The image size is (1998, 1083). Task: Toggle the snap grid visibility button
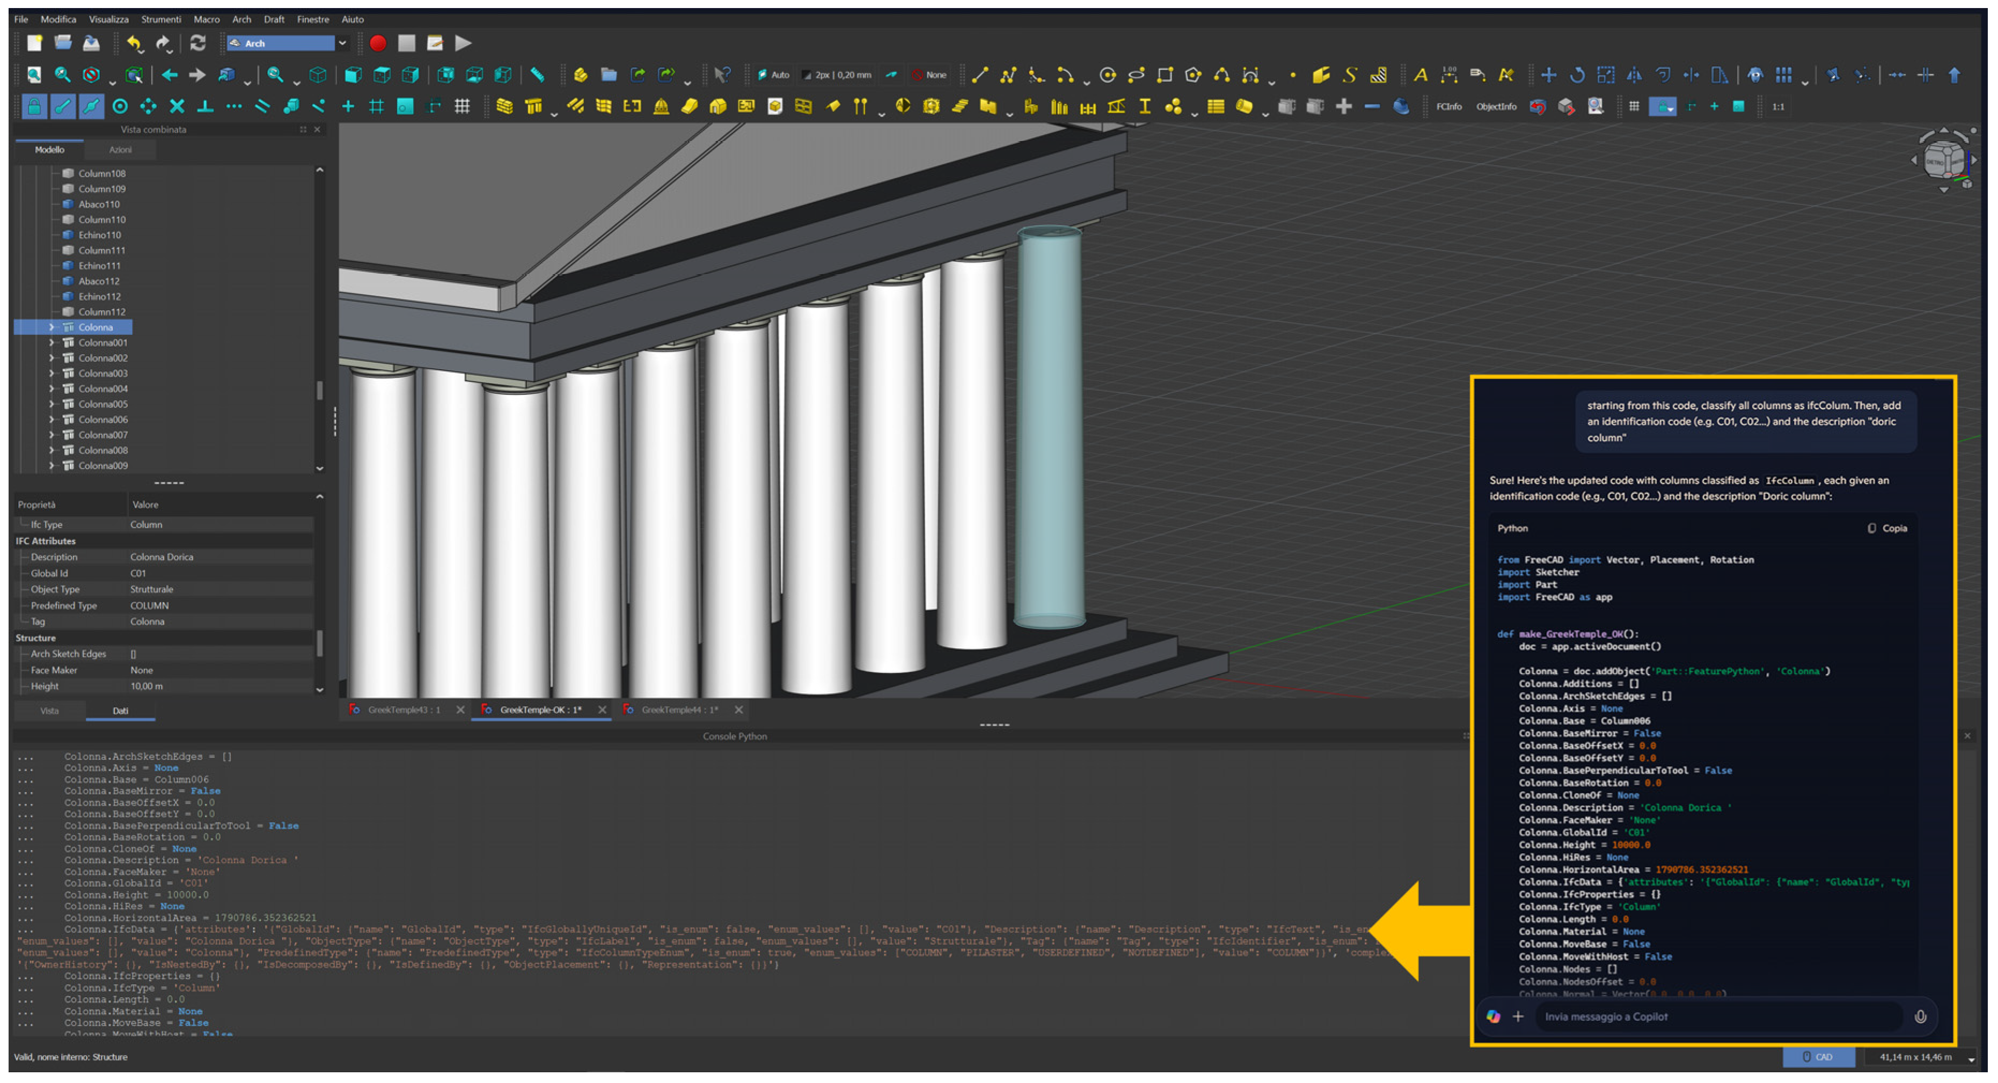tap(462, 107)
